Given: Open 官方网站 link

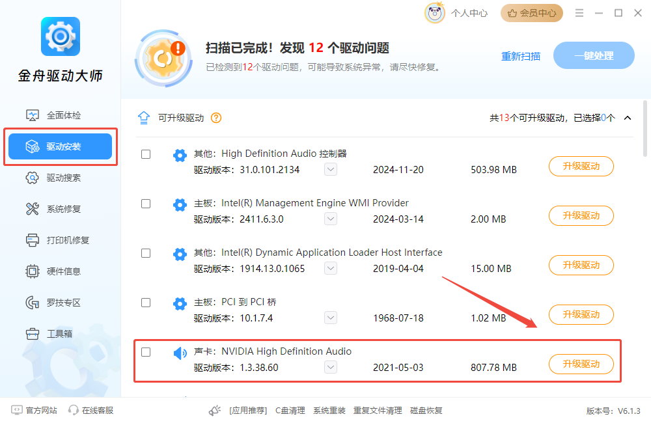Looking at the screenshot, I should [x=34, y=410].
